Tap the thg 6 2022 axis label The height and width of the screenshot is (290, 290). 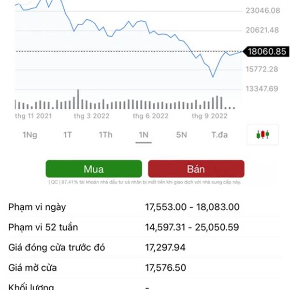[x=150, y=116]
